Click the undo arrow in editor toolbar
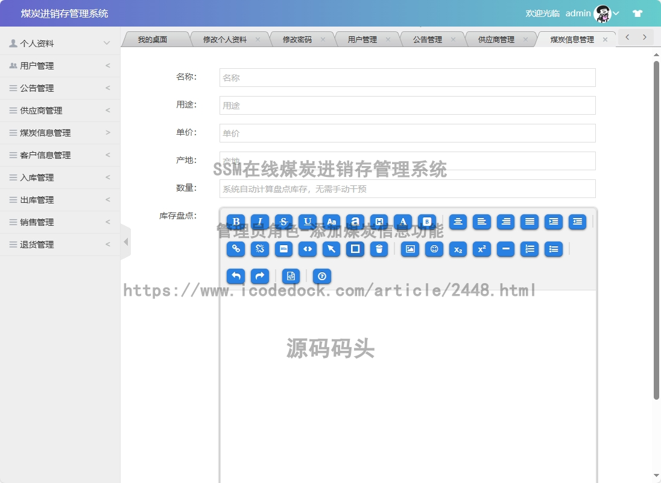661x483 pixels. tap(236, 276)
